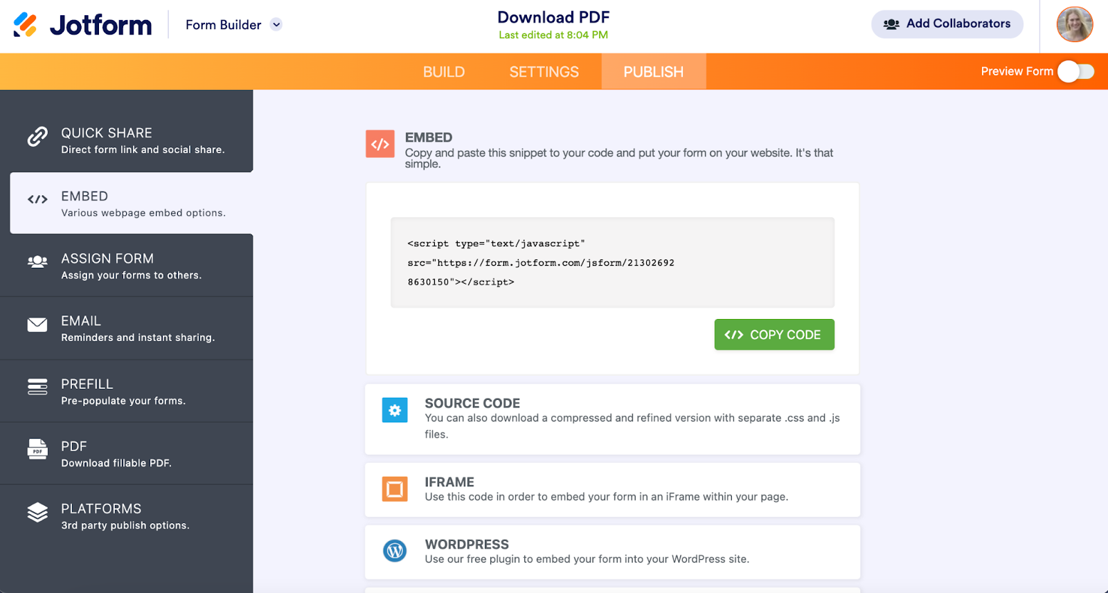Viewport: 1108px width, 593px height.
Task: Click the 'Reminders and instant sharing.' text
Action: click(138, 338)
